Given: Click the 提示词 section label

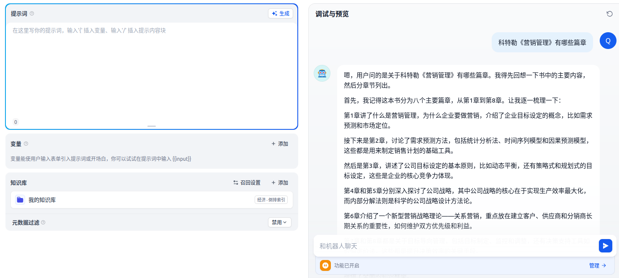Looking at the screenshot, I should tap(19, 13).
